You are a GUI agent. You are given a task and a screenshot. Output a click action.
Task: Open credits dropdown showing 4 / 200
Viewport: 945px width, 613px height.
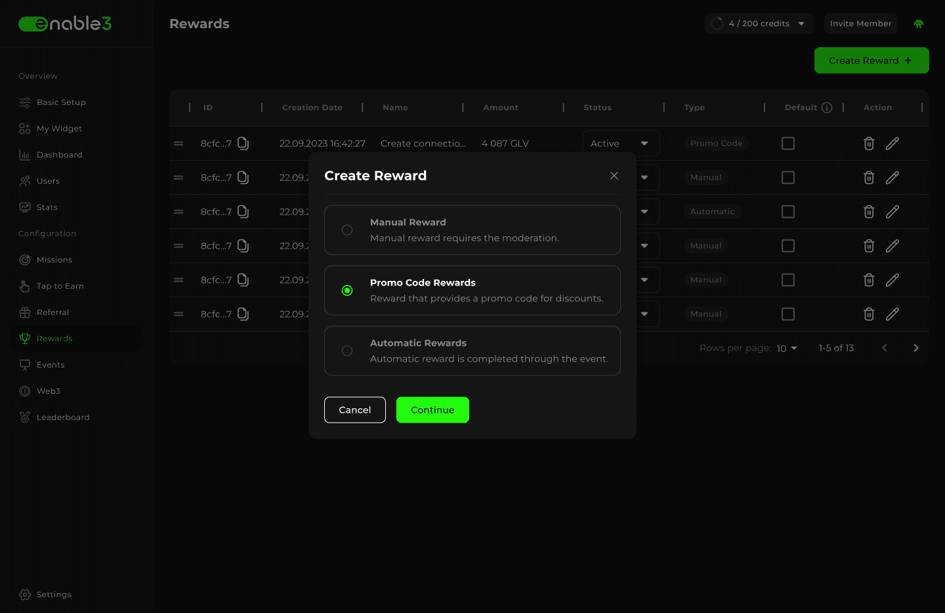759,24
